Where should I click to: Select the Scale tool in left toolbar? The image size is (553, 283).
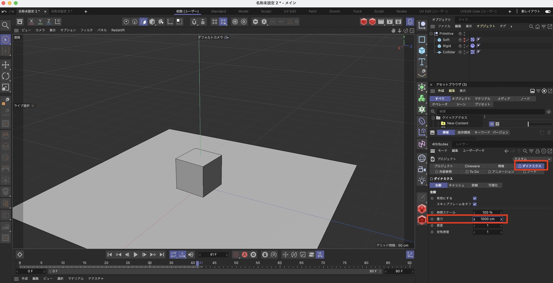(x=6, y=88)
